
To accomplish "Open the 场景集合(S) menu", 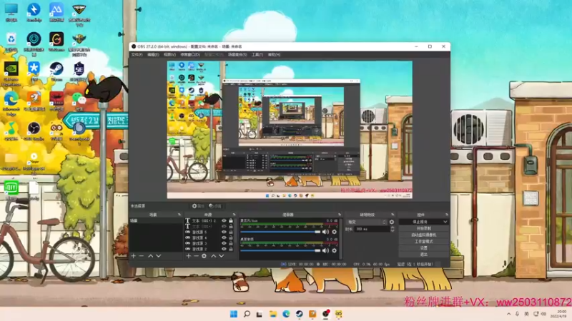I will point(237,55).
